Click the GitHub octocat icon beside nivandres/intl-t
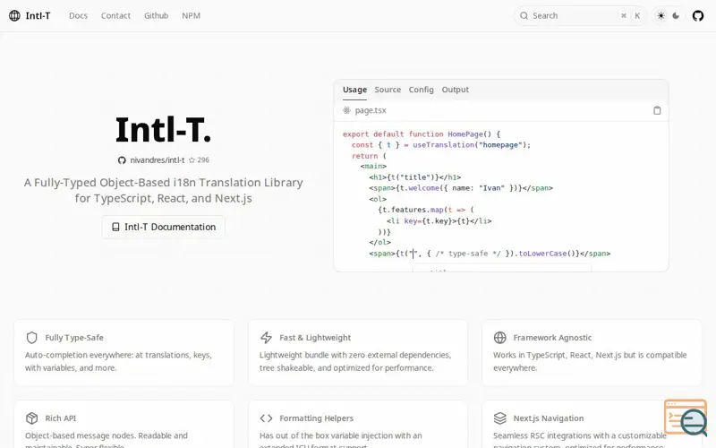The height and width of the screenshot is (448, 716). point(122,160)
